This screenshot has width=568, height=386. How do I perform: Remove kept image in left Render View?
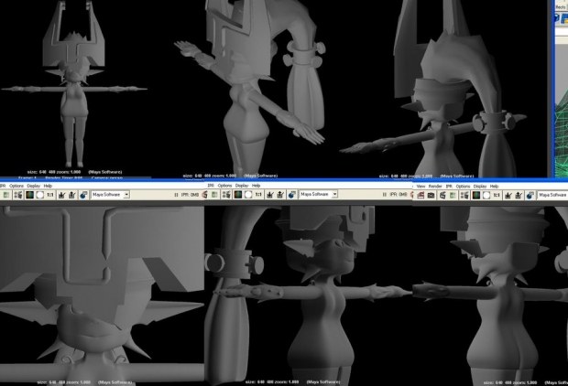[72, 195]
